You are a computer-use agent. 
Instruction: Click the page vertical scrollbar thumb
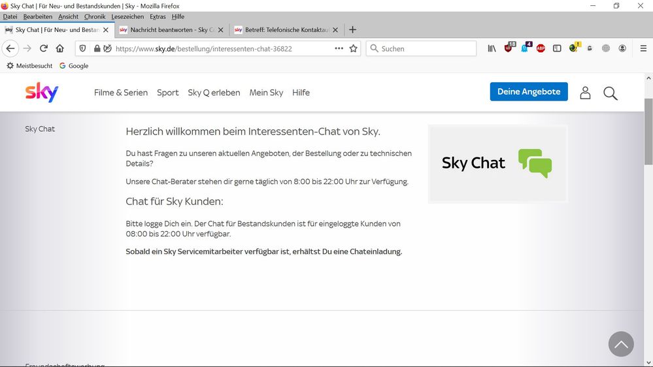pyautogui.click(x=648, y=131)
